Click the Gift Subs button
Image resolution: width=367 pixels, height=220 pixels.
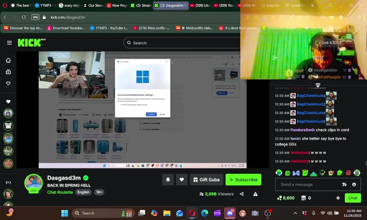coord(206,180)
